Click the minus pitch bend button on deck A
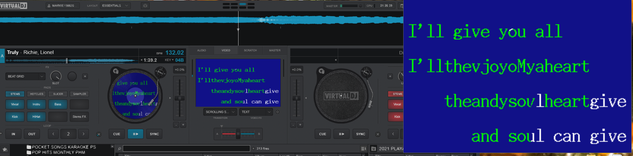 click(x=176, y=125)
